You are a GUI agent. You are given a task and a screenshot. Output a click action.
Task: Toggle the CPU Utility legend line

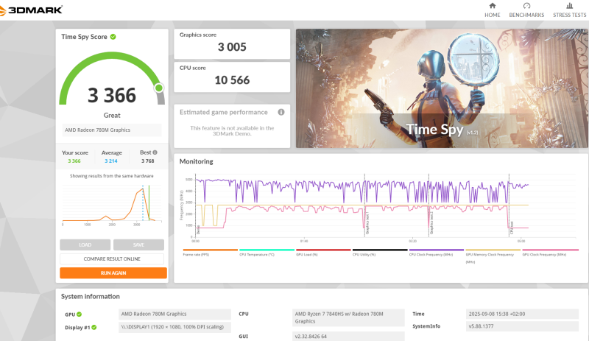(380, 250)
